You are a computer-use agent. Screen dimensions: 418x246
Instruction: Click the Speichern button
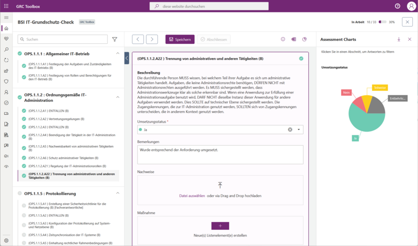coord(180,39)
